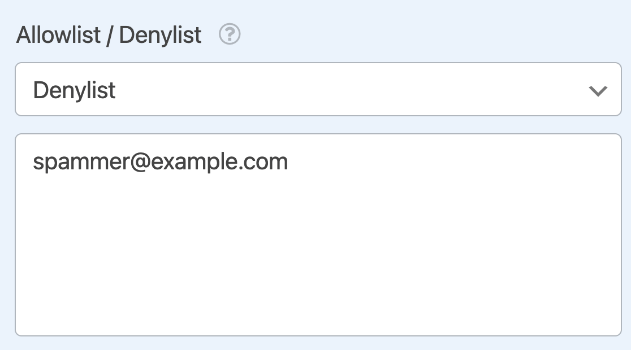Image resolution: width=631 pixels, height=350 pixels.
Task: Place cursor before spammer in the text area
Action: [x=33, y=162]
